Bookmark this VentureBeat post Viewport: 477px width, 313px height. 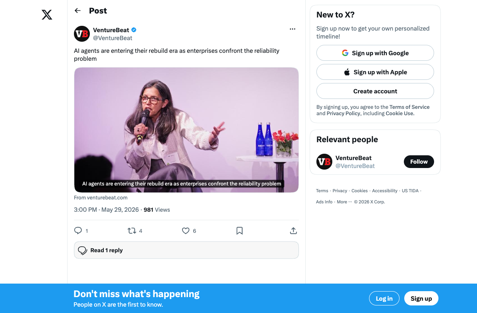point(240,231)
